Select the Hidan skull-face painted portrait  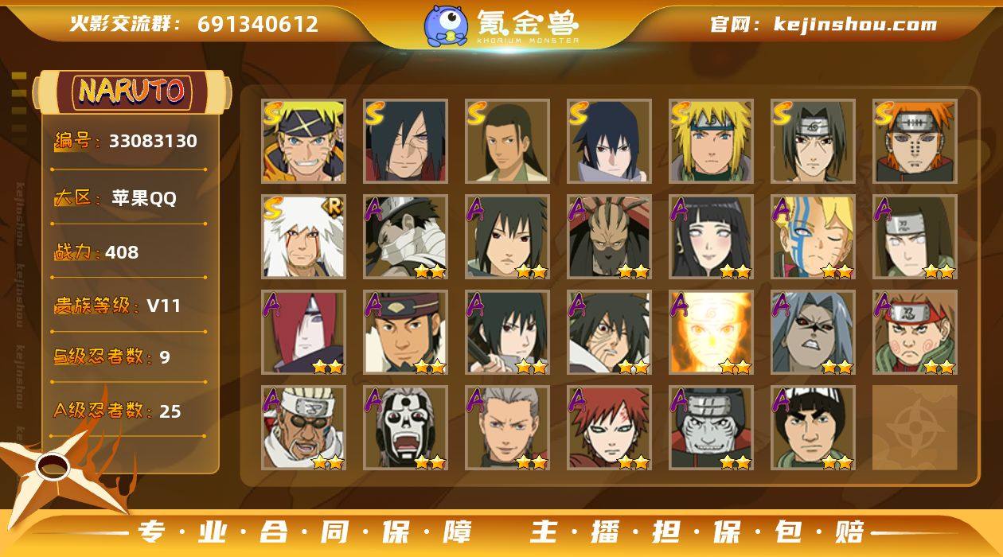click(x=406, y=428)
